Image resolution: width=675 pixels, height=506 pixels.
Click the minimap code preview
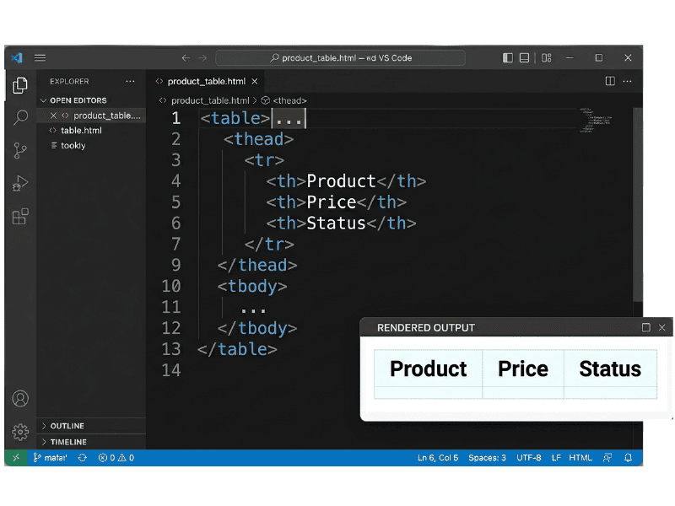(596, 120)
